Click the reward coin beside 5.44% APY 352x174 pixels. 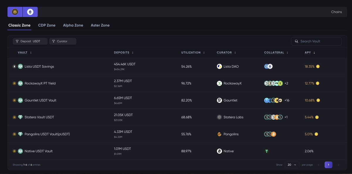click(x=317, y=117)
